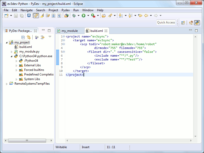204x153 pixels.
Task: Click the green Run button
Action: 84,16
